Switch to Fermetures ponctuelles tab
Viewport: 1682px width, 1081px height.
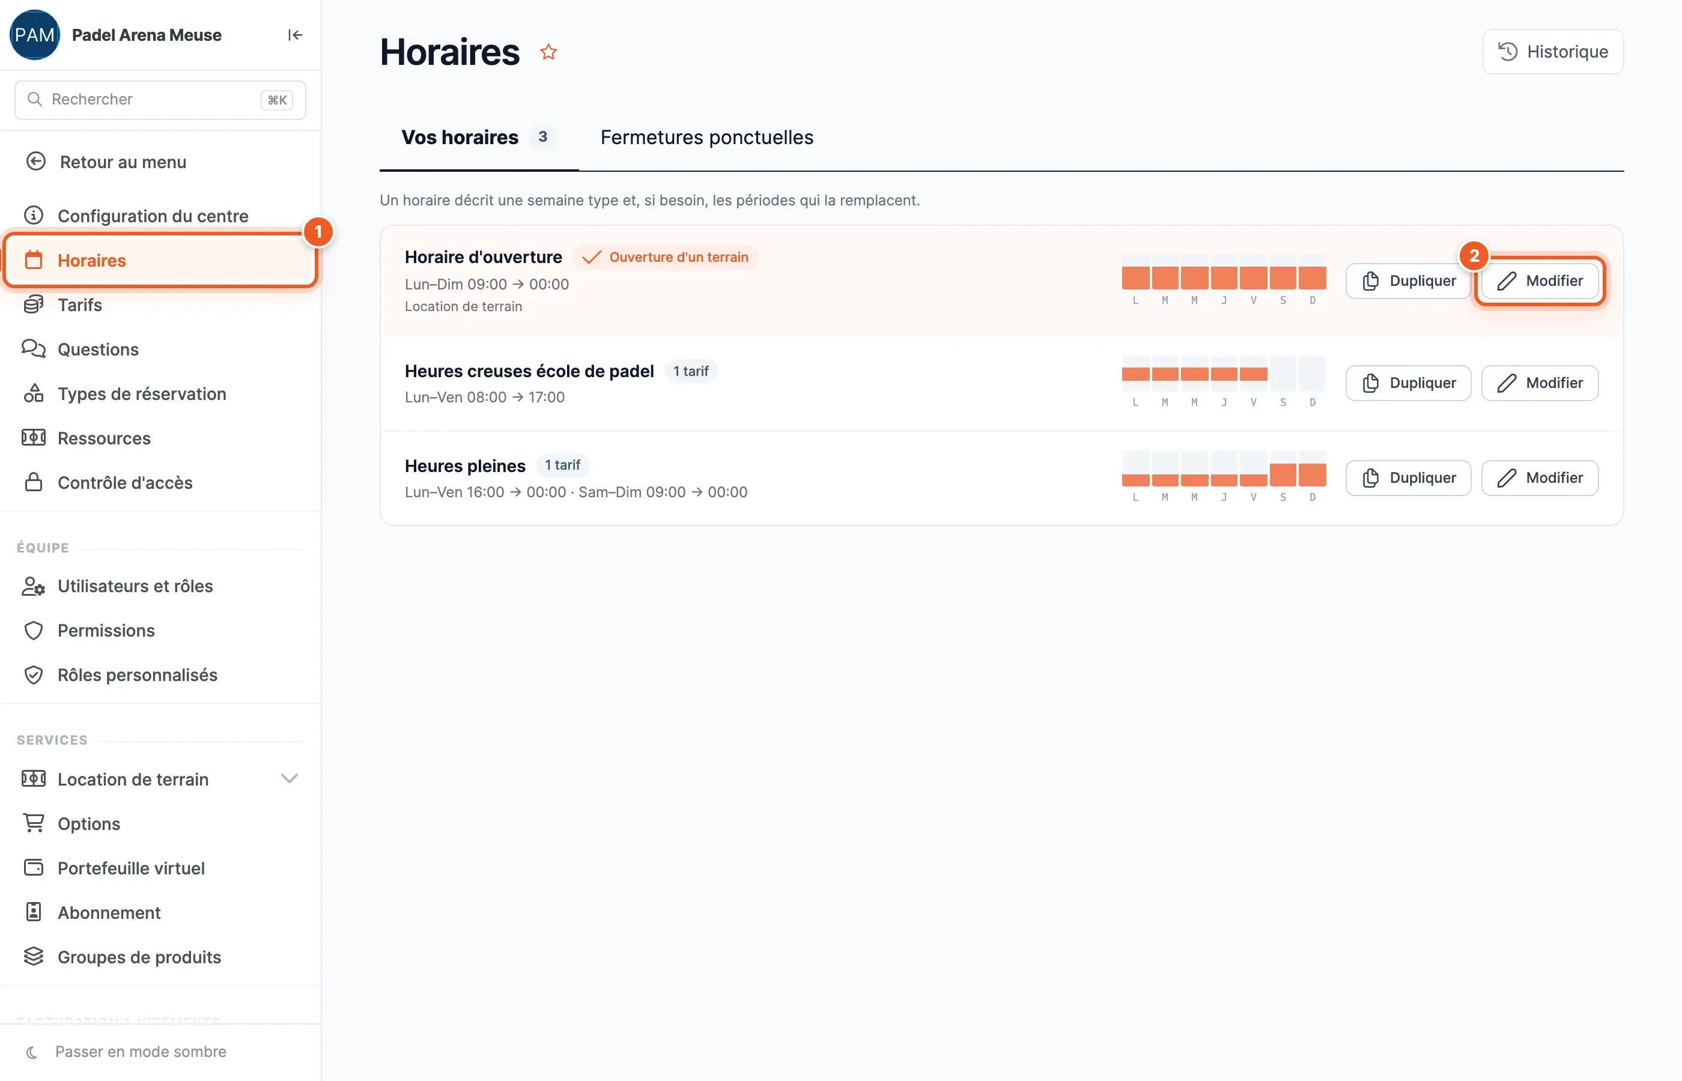click(707, 138)
